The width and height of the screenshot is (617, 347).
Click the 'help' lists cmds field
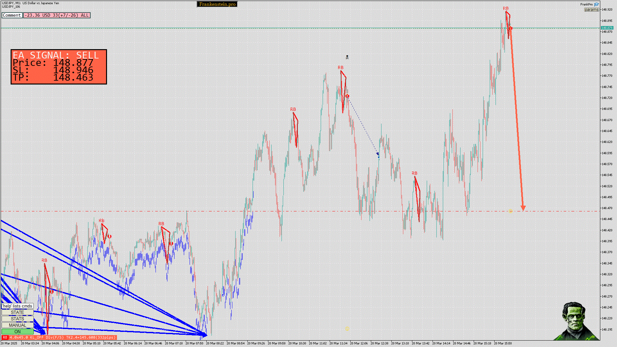point(17,306)
